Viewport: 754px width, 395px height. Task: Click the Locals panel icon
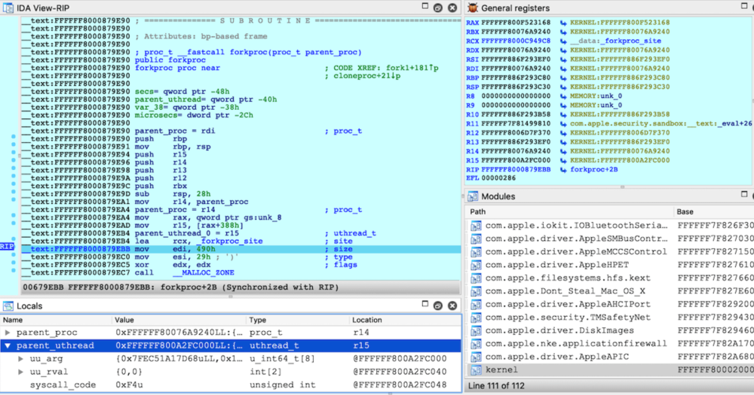(8, 306)
